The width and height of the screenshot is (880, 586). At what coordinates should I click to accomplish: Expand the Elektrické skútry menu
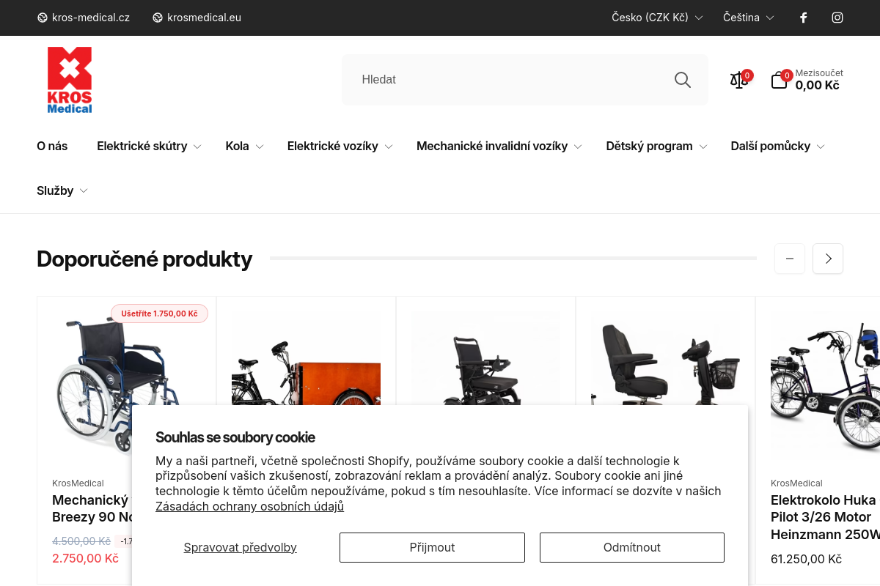(150, 146)
